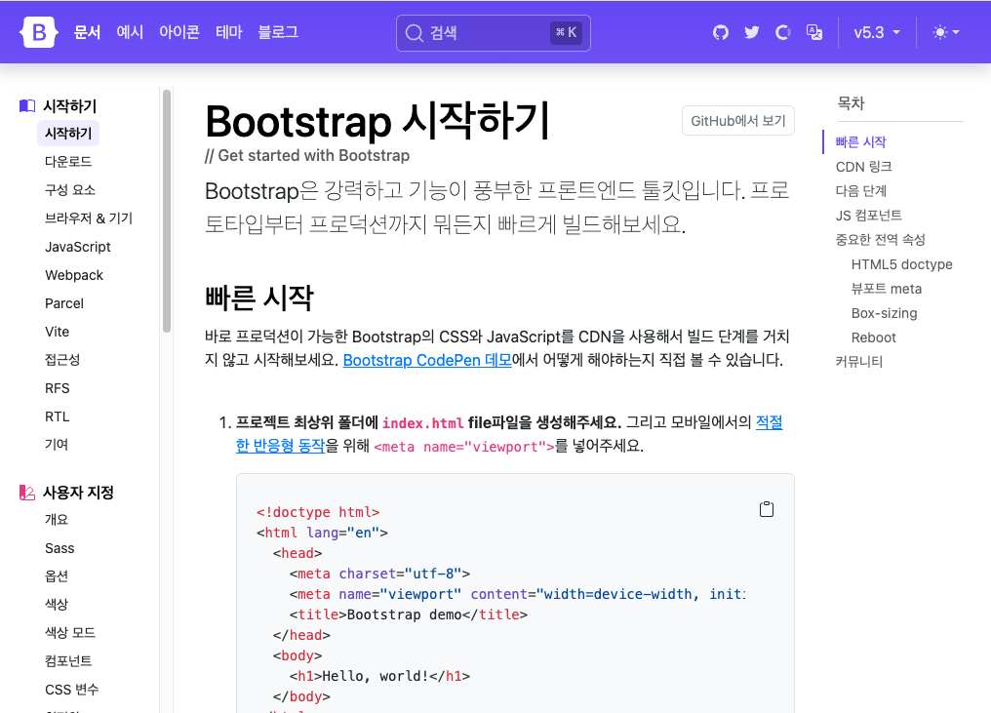Jump to 커뮤니티 in table of contents
The width and height of the screenshot is (991, 713).
coord(859,362)
